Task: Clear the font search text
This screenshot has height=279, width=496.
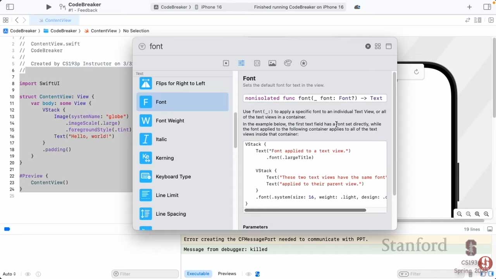Action: pos(368,46)
